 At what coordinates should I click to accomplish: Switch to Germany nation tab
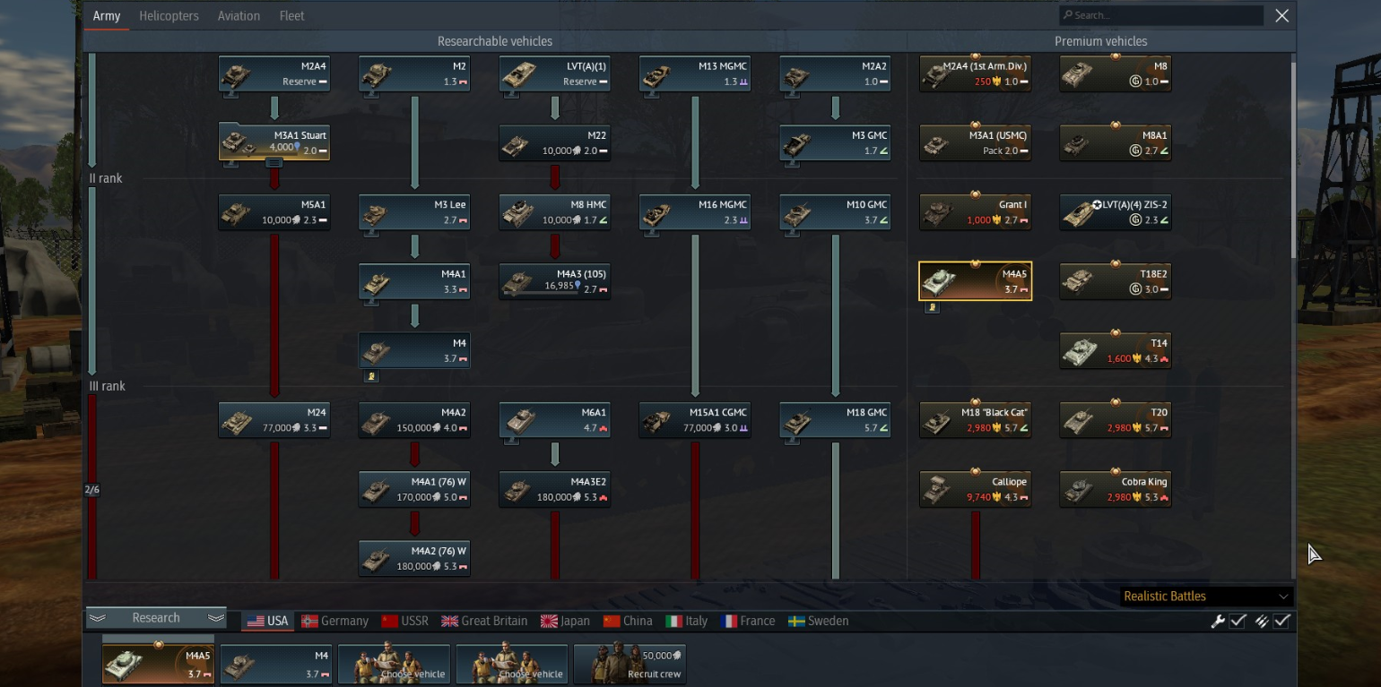tap(335, 621)
